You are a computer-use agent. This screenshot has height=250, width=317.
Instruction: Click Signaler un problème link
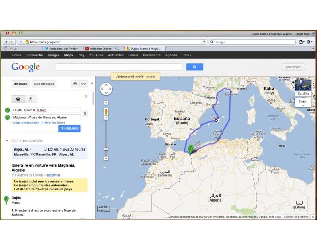tap(297, 217)
